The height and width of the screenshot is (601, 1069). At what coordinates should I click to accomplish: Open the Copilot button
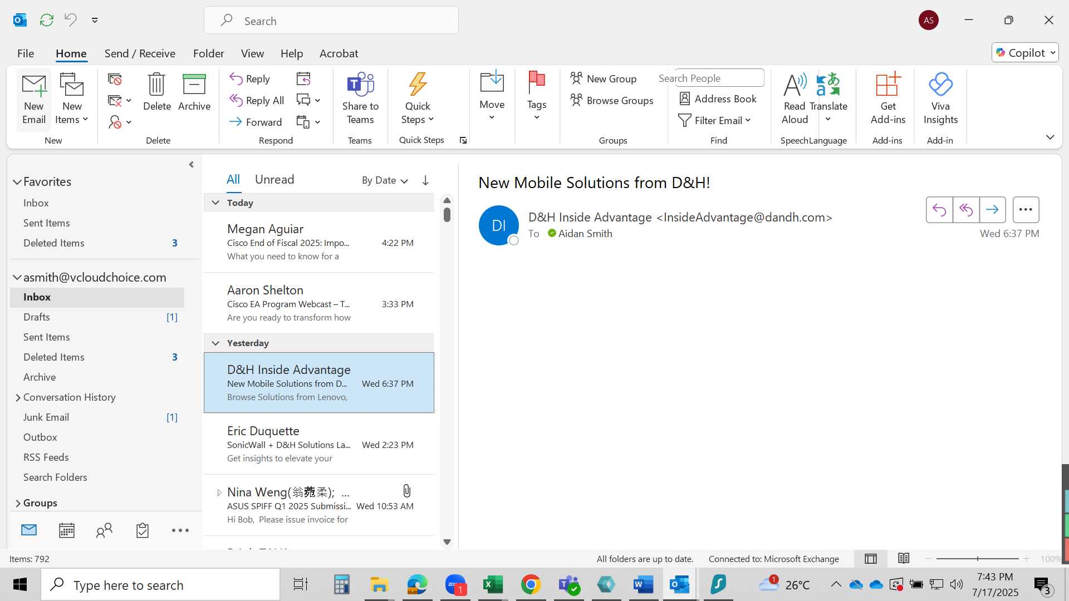point(1025,53)
